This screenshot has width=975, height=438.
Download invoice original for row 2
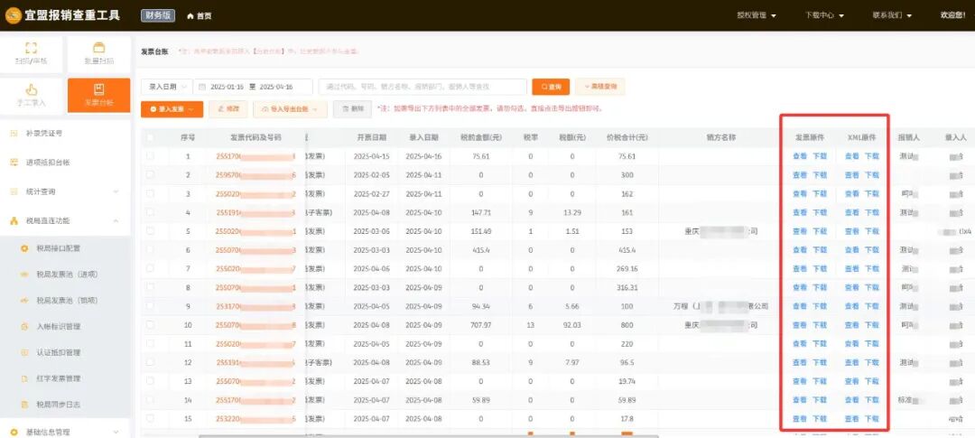coord(820,175)
